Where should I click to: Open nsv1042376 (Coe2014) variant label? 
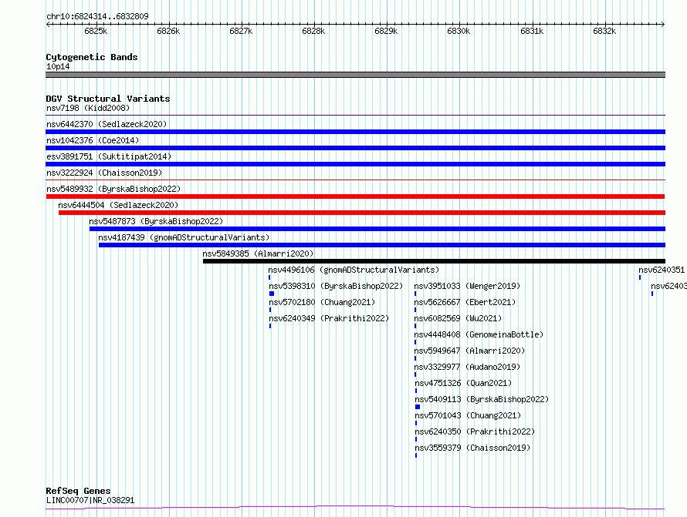click(93, 140)
